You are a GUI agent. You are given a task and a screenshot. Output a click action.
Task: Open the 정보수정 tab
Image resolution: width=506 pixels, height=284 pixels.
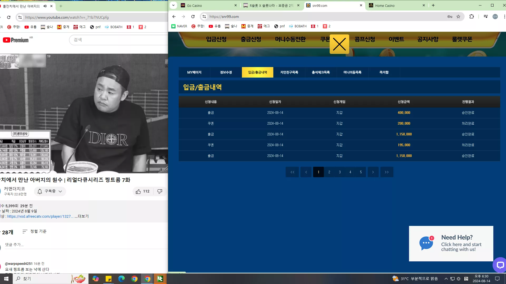coord(226,72)
